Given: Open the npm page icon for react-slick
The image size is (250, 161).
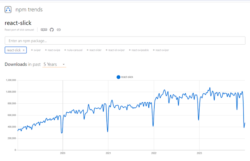Looking at the screenshot, I should [44, 29].
